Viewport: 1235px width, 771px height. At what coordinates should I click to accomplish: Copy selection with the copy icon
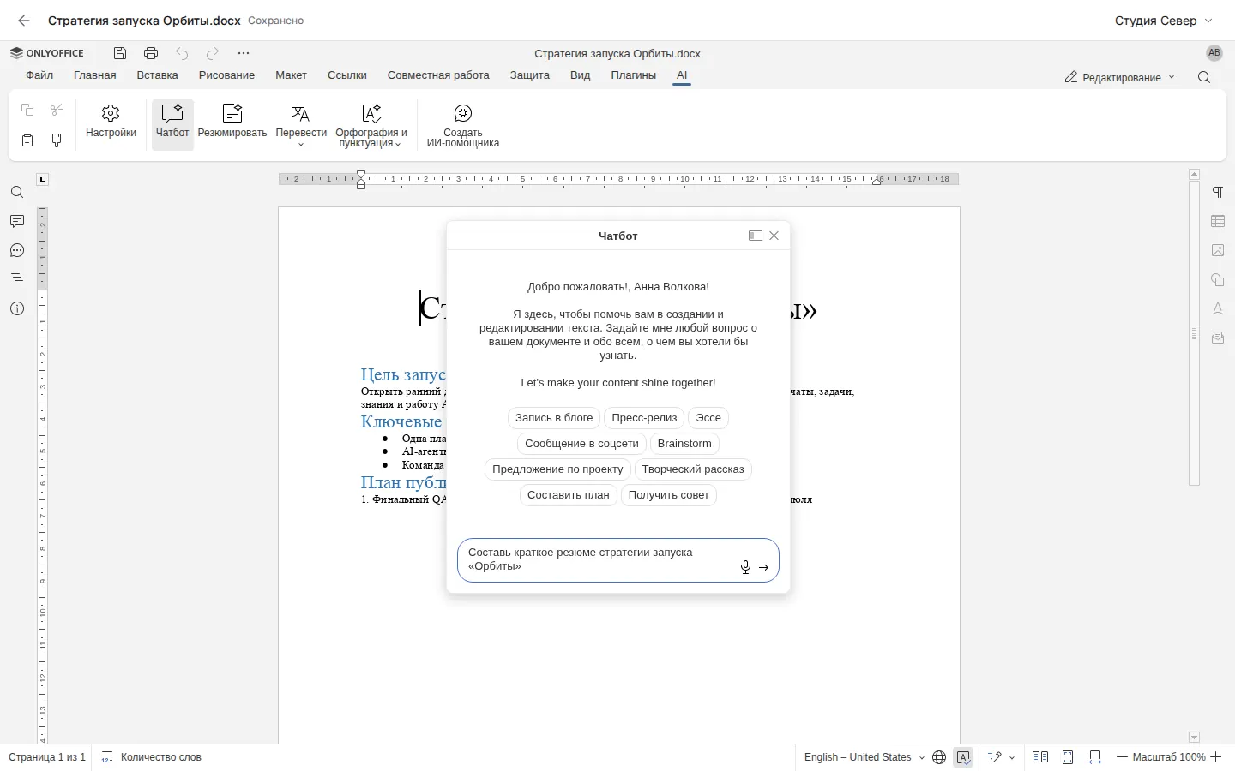point(27,110)
